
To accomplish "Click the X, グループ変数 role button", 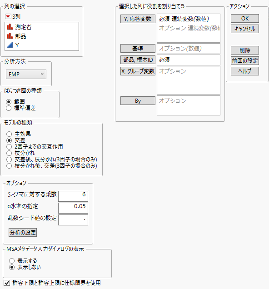I will pos(138,71).
